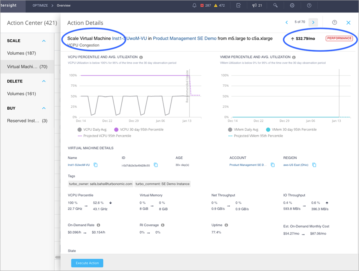Collapse the SCALE section
Screen dimensions: 359x271
tap(44, 41)
